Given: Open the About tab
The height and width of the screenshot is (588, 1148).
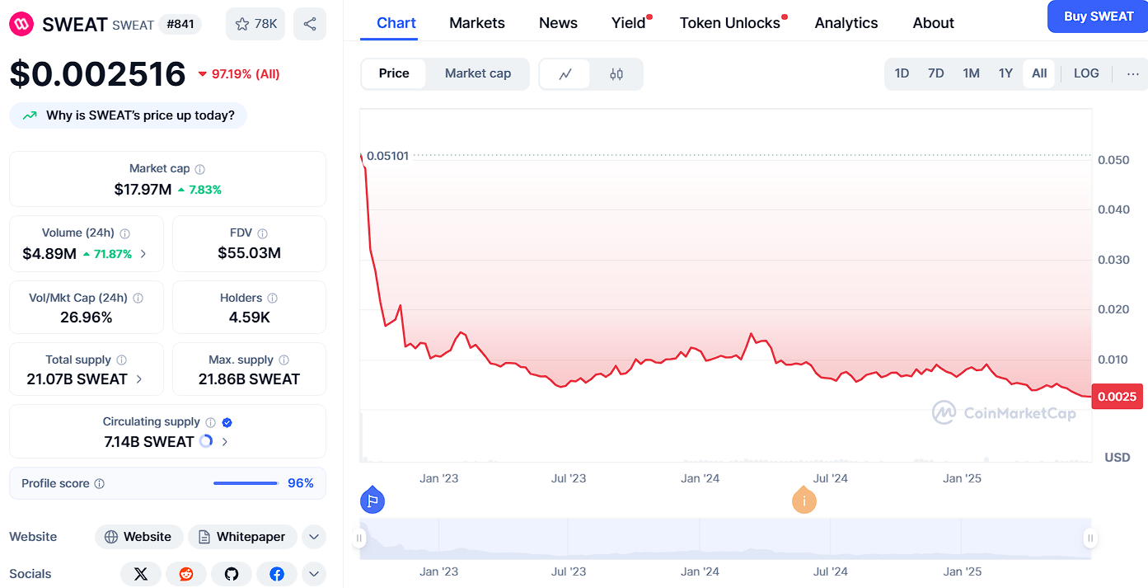Looking at the screenshot, I should [934, 23].
